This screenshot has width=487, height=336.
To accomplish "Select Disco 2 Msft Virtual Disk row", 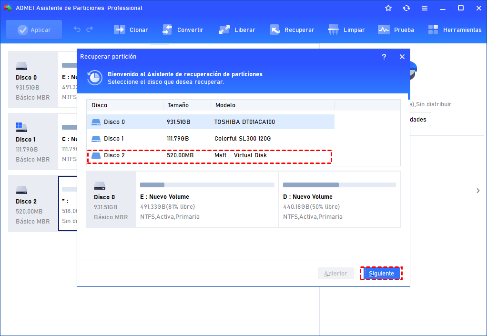I will pos(210,155).
